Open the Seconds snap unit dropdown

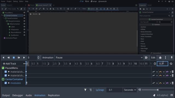click(130, 90)
